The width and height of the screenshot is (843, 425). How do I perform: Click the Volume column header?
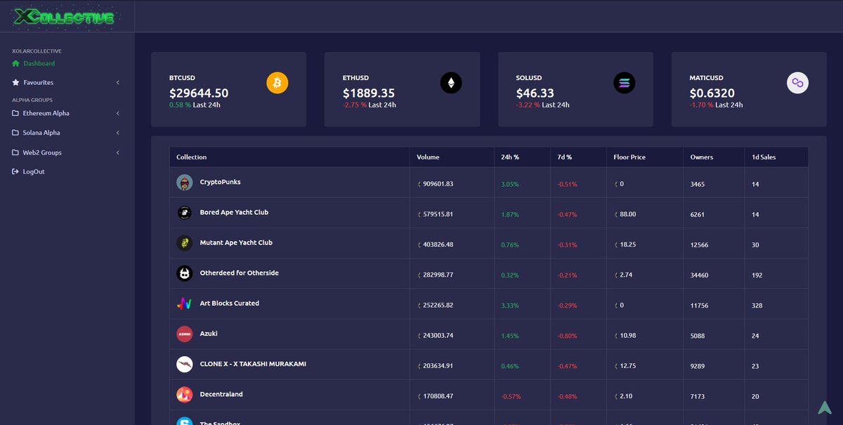pyautogui.click(x=428, y=157)
